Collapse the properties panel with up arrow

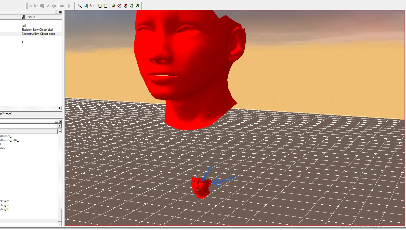click(x=57, y=12)
